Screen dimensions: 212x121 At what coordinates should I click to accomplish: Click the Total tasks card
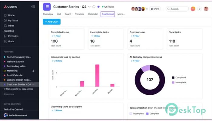[184, 39]
